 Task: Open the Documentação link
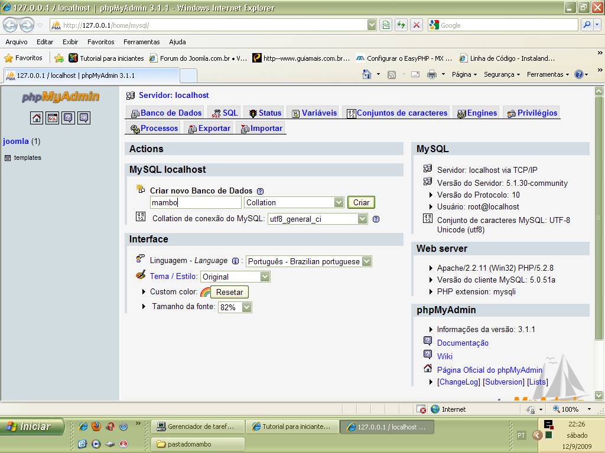(x=463, y=343)
